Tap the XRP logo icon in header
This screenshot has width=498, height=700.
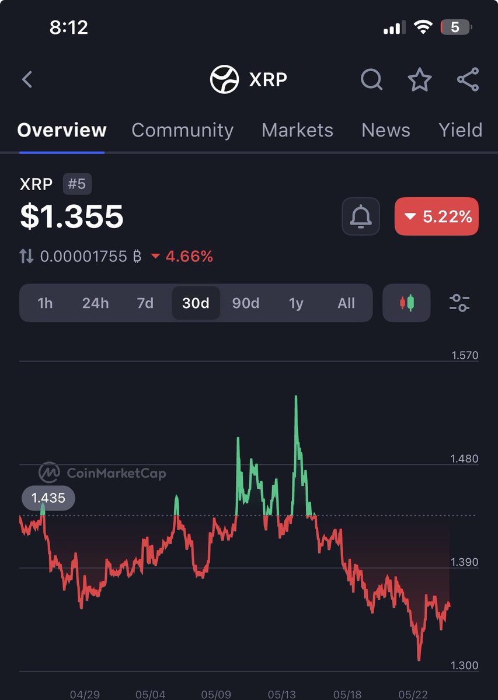(x=225, y=79)
